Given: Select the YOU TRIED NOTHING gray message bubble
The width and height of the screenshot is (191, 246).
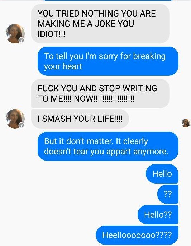Looking at the screenshot, I should coord(100,24).
